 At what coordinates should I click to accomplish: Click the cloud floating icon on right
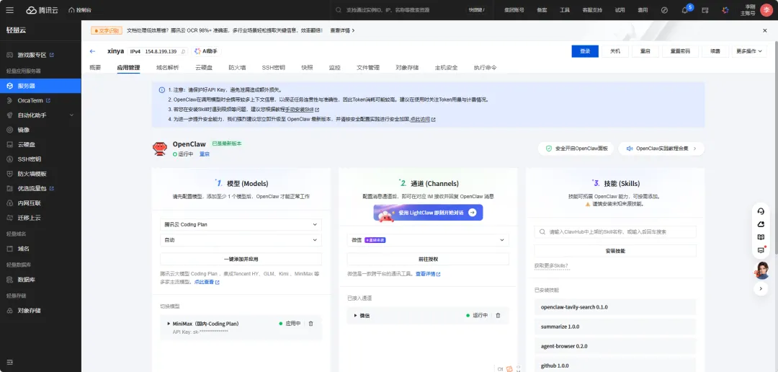pyautogui.click(x=761, y=224)
